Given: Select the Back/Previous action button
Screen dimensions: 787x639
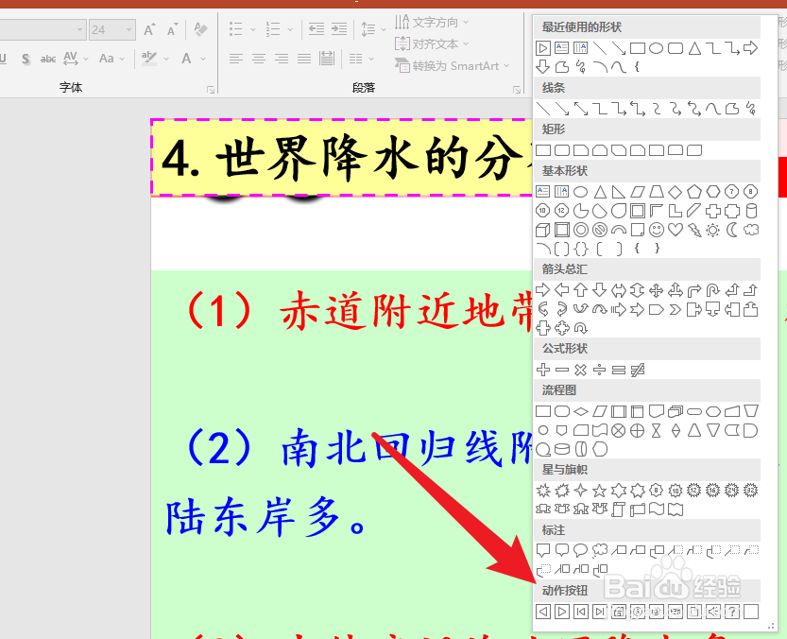Looking at the screenshot, I should [542, 612].
